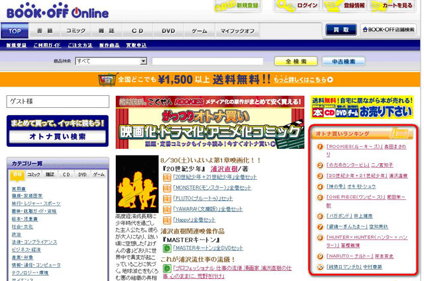Click green DVD icon beside MASTERキートン
The image size is (424, 281).
click(167, 248)
